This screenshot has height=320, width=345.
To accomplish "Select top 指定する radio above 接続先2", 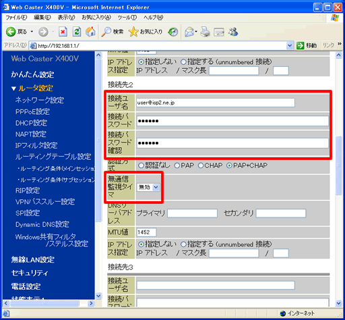I will coord(183,61).
